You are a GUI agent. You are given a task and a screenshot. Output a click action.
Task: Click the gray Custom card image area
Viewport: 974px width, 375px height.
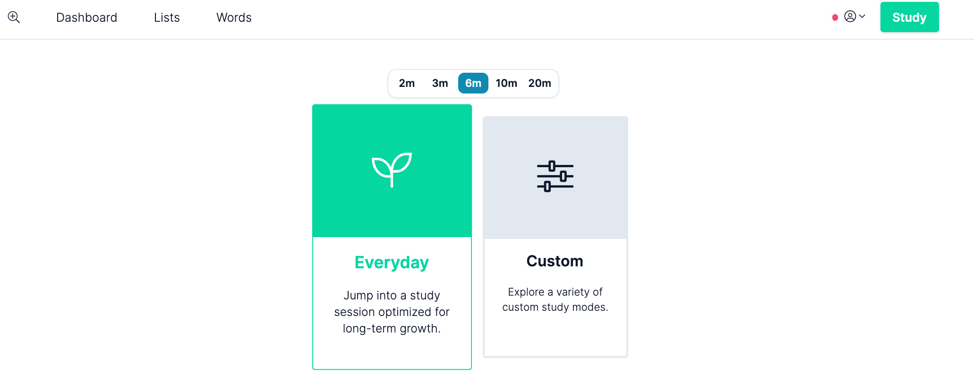(555, 178)
